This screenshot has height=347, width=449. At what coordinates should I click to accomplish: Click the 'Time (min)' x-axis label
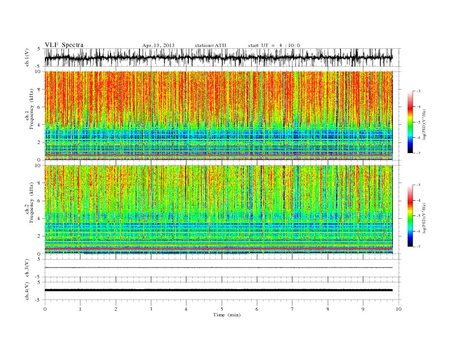pos(227,315)
